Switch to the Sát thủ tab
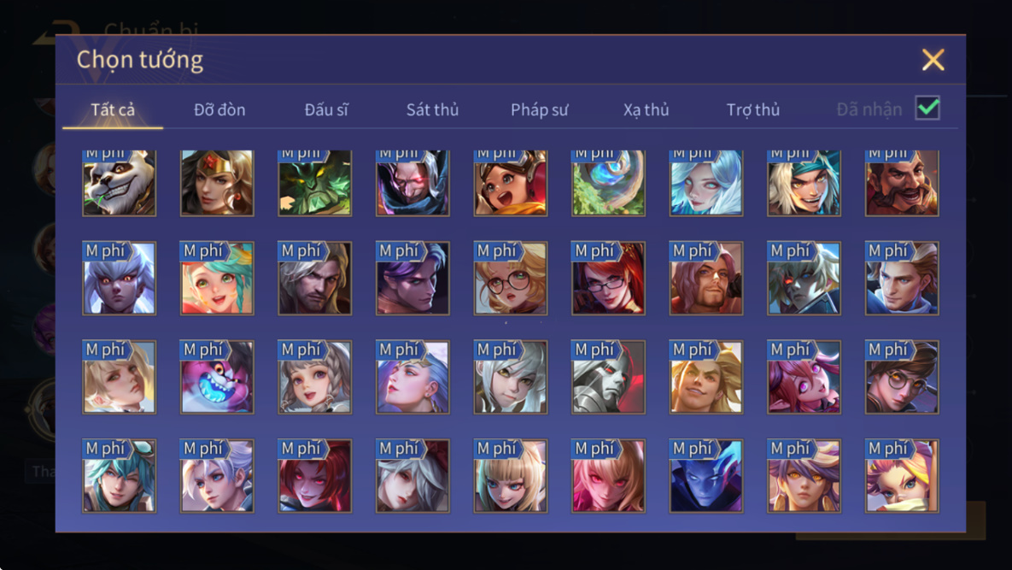Viewport: 1012px width, 570px height. [x=432, y=109]
